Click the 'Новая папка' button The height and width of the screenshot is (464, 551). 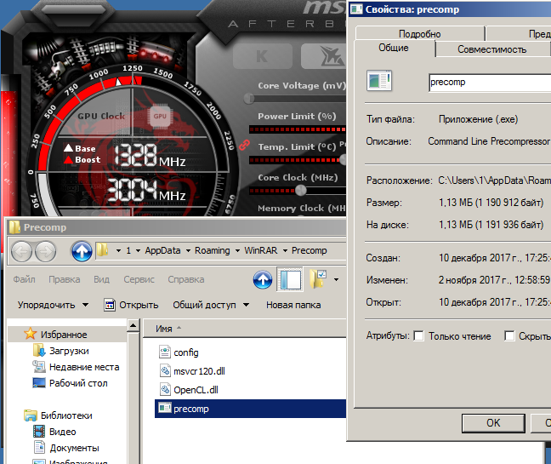(293, 305)
